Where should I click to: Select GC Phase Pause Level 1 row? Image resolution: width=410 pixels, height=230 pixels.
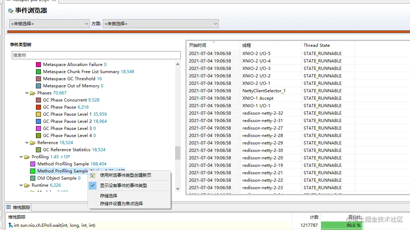pyautogui.click(x=75, y=114)
